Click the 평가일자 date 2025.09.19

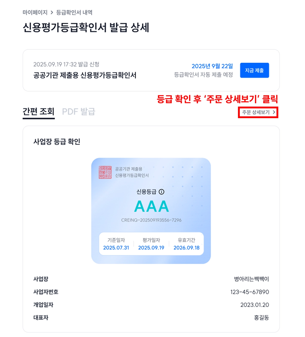point(151,248)
